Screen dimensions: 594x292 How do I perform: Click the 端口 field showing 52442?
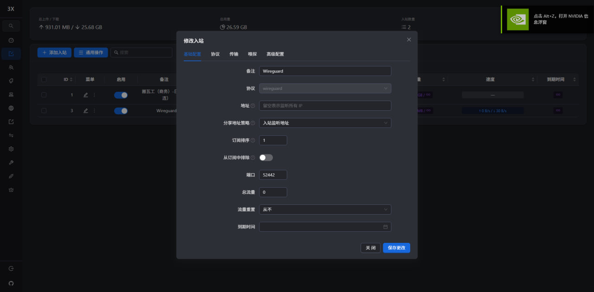273,175
